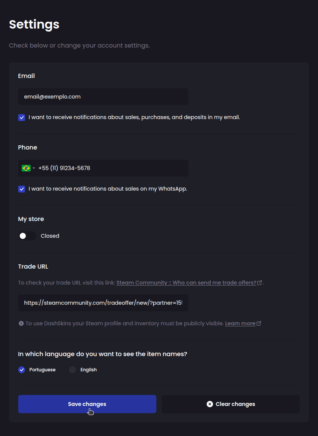Select the English item names radio button
The width and height of the screenshot is (318, 436).
[72, 369]
